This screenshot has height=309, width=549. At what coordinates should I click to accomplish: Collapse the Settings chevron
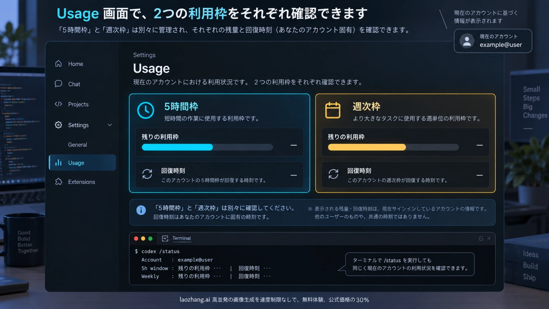point(110,125)
